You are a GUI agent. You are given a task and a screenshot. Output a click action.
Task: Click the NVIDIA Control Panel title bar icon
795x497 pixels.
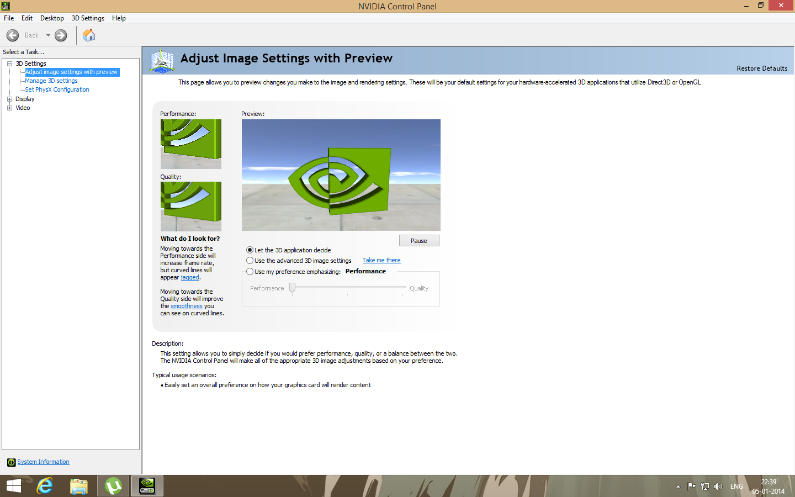click(6, 6)
